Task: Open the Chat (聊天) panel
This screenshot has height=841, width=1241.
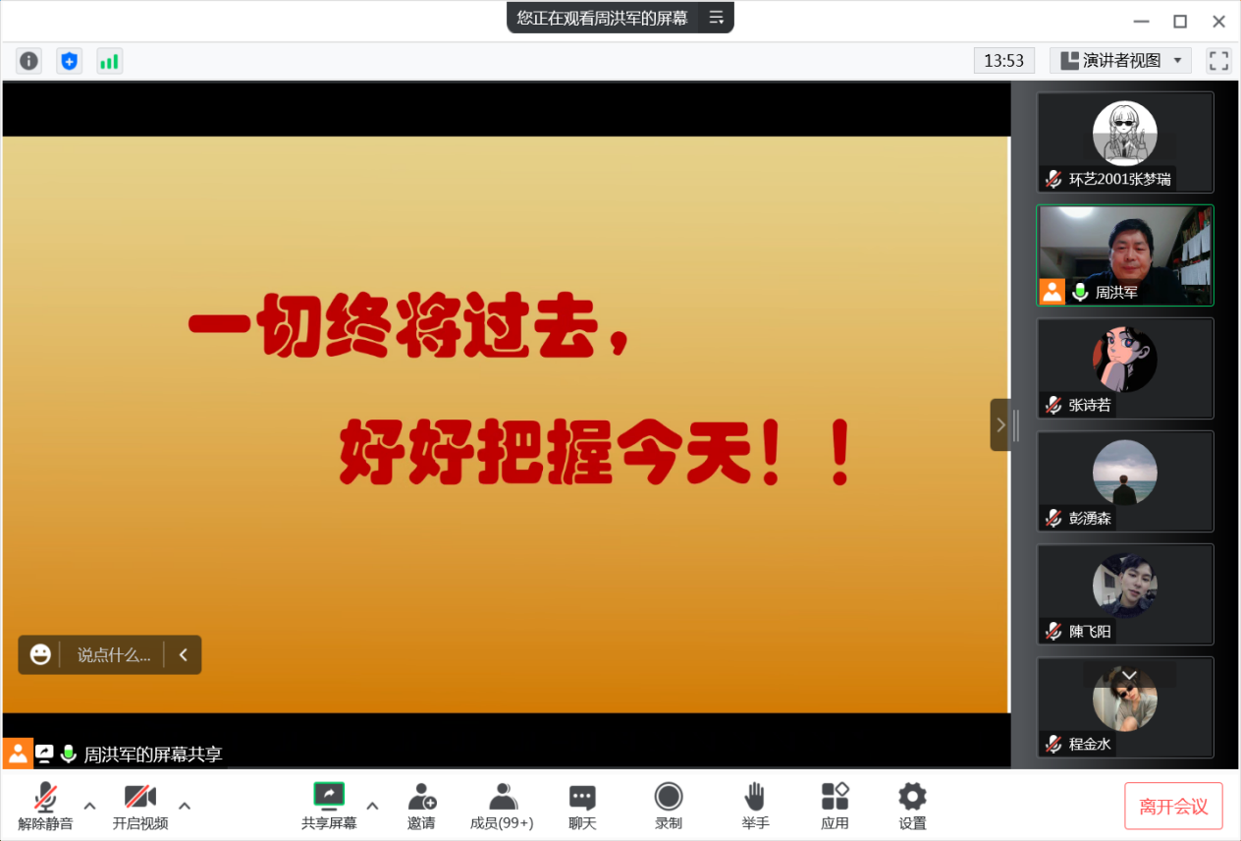Action: [x=582, y=807]
